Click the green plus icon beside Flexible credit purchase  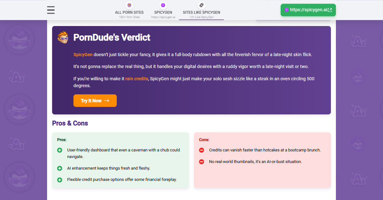[60, 180]
